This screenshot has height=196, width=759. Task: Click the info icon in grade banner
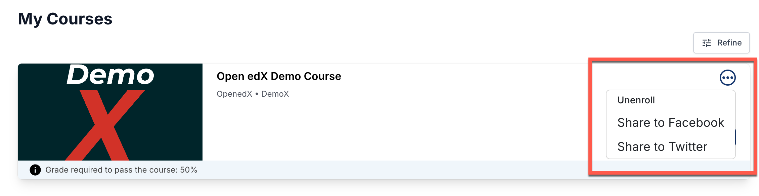[x=35, y=170]
